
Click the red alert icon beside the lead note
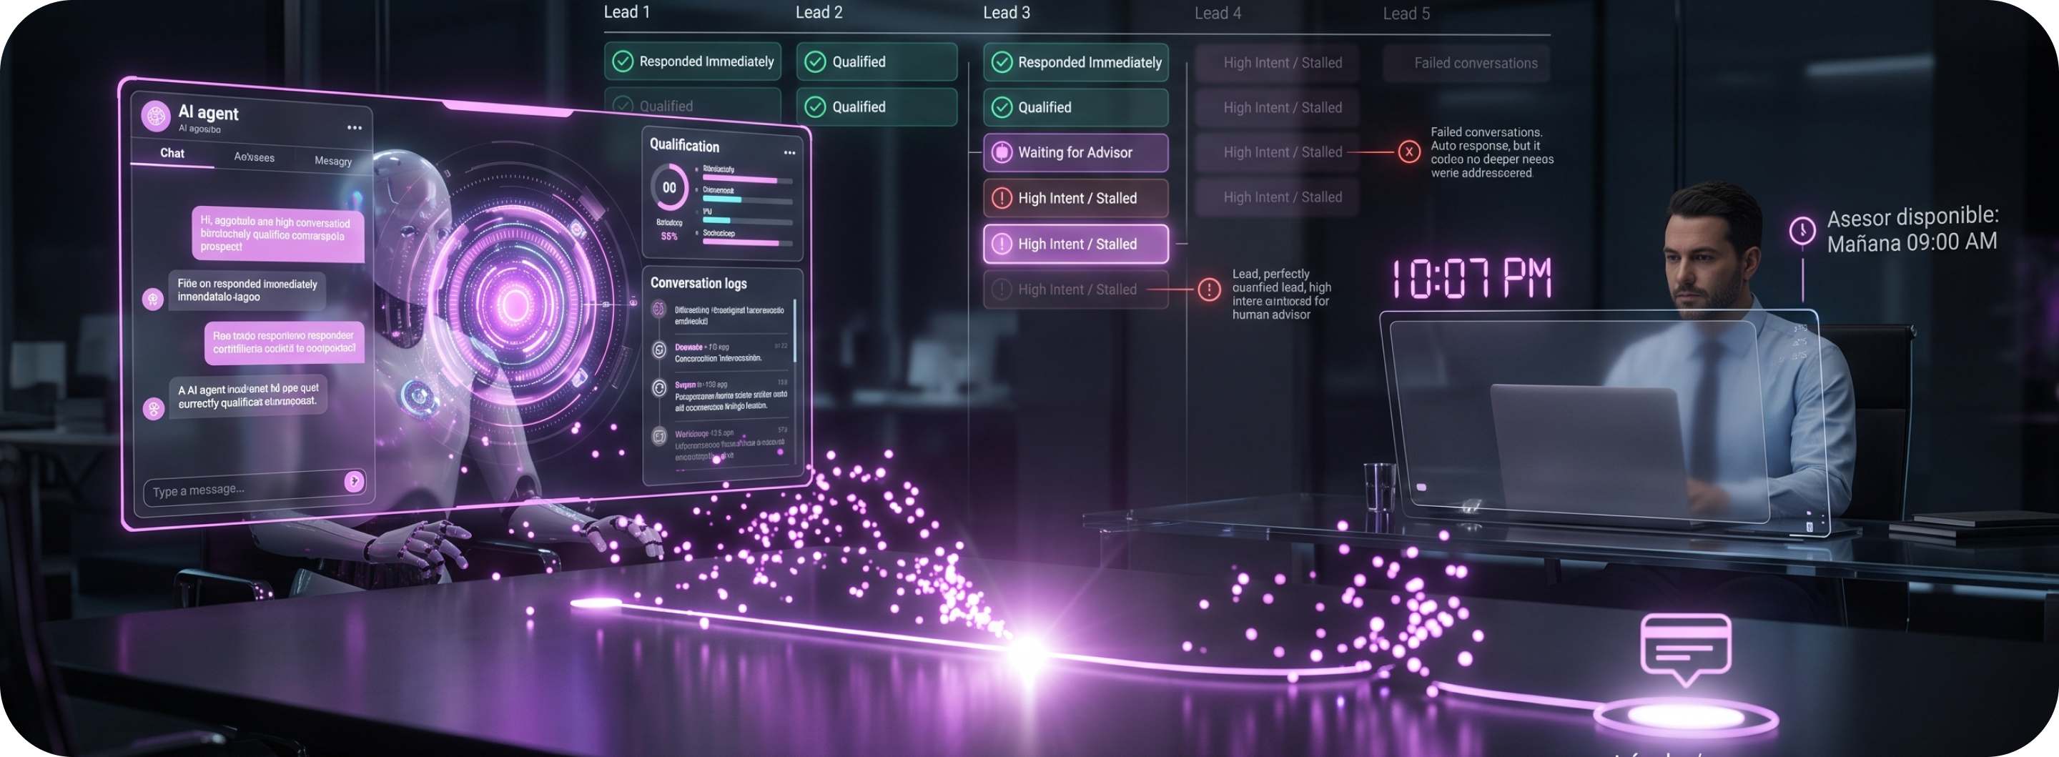tap(1210, 290)
